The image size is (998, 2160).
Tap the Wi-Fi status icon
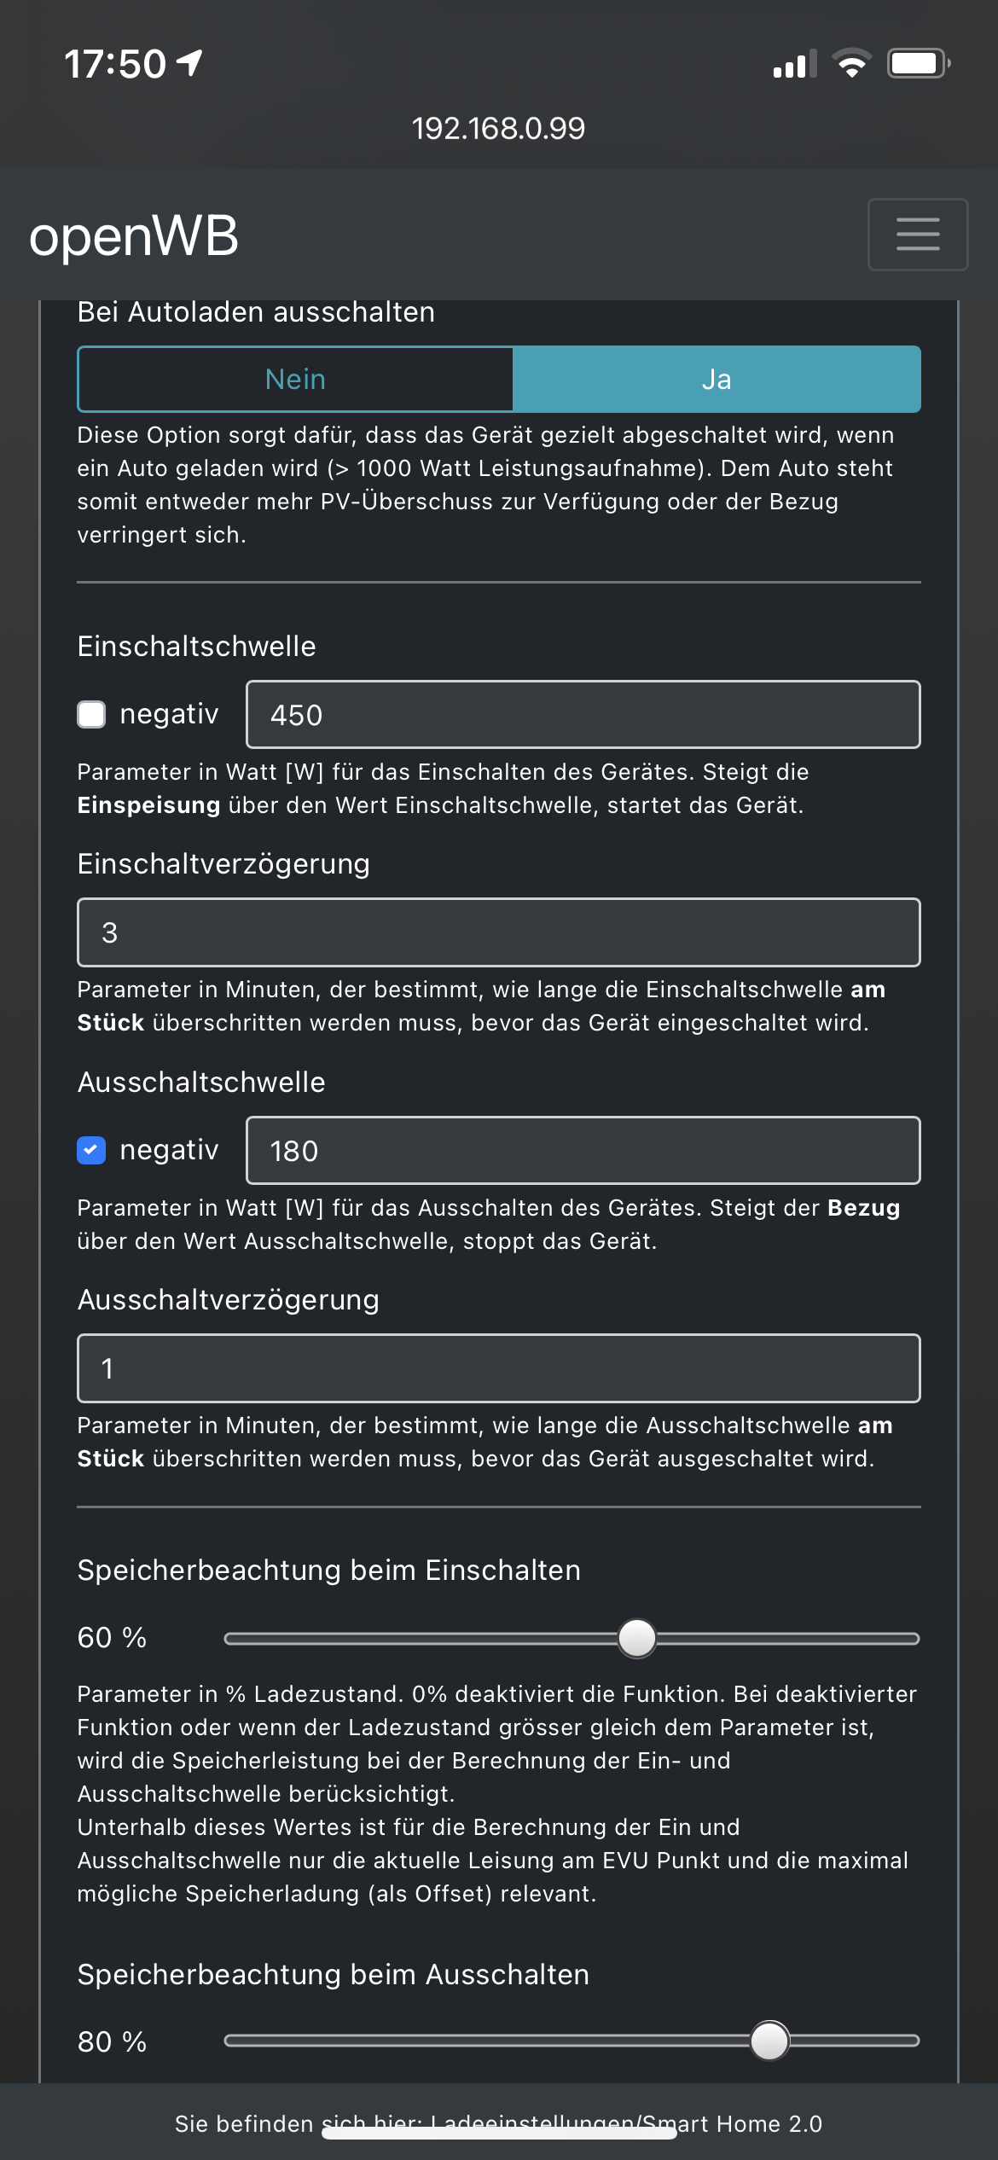[850, 63]
